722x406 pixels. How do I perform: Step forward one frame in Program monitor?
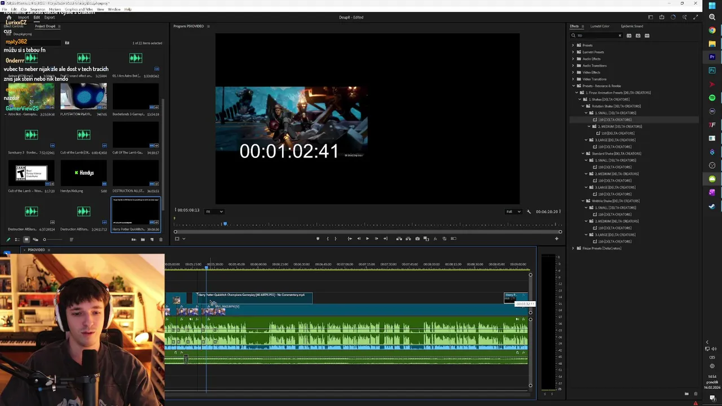[376, 239]
